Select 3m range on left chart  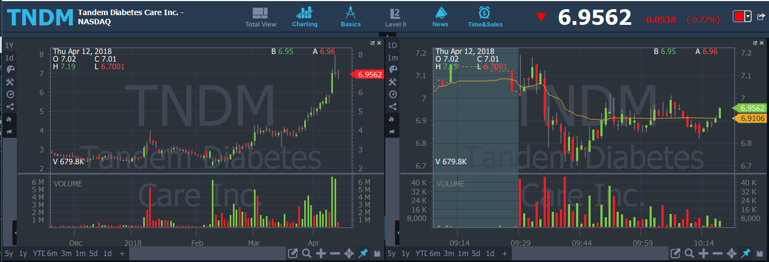pyautogui.click(x=66, y=253)
